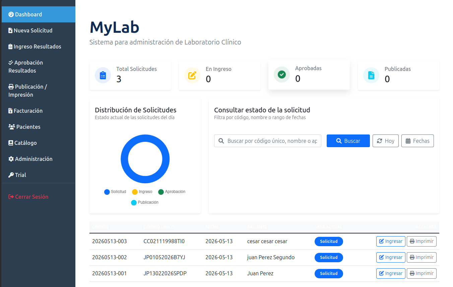The image size is (453, 287).
Task: Open date range with Fechas button
Action: 417,141
